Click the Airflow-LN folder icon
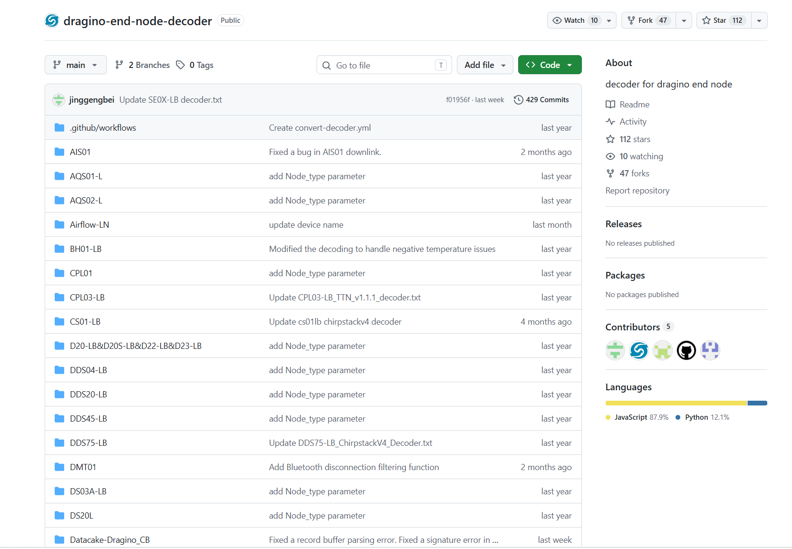The width and height of the screenshot is (792, 549). (59, 224)
